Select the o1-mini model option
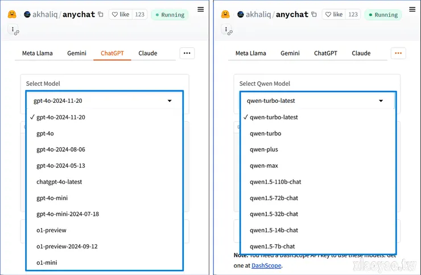421x275 pixels. click(105, 262)
